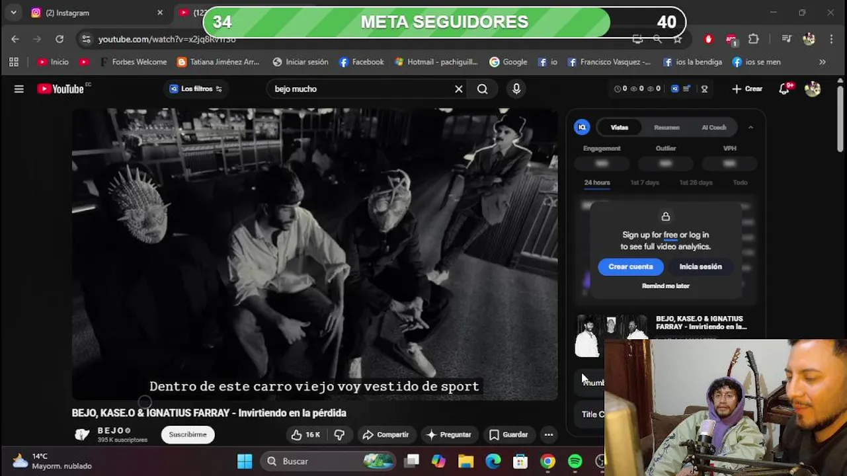Open the YouTube account avatar menu
The image size is (847, 476).
tap(813, 89)
